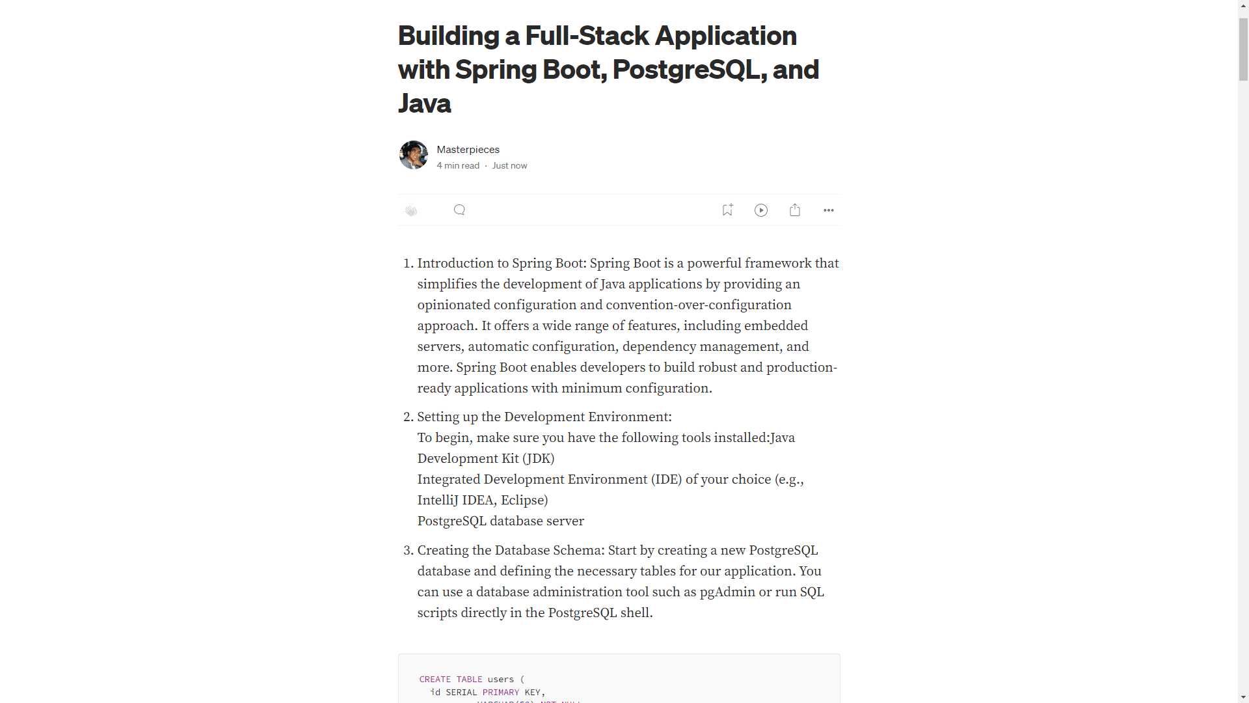This screenshot has height=703, width=1249.
Task: Click the clap/applause reaction icon
Action: click(x=412, y=210)
